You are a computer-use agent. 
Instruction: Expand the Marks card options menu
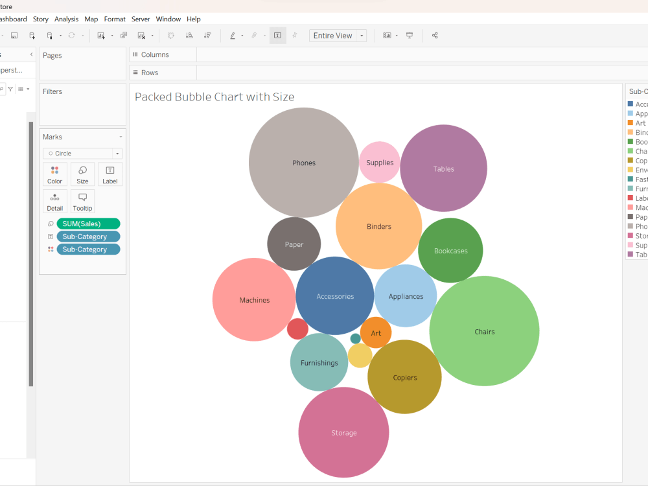tap(119, 137)
